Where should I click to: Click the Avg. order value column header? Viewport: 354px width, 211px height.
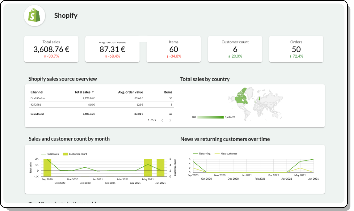pos(131,92)
